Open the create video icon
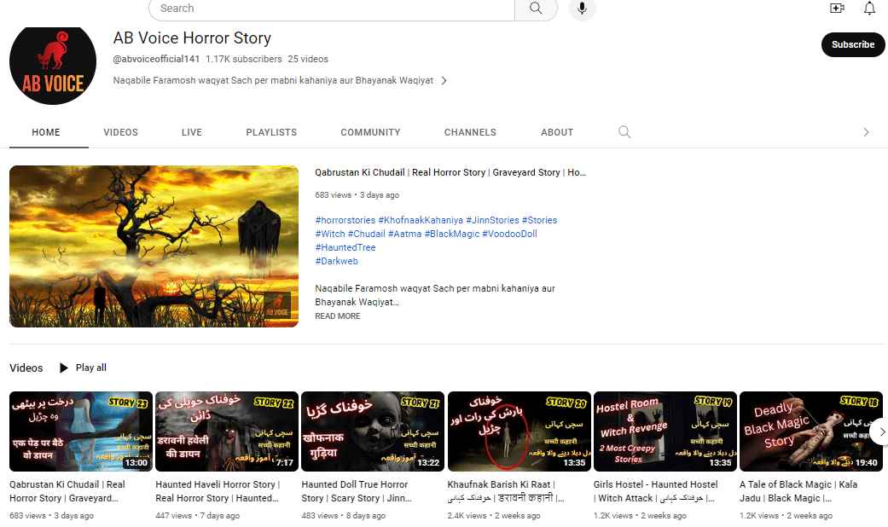Viewport: 888px width, 527px height. pos(837,8)
